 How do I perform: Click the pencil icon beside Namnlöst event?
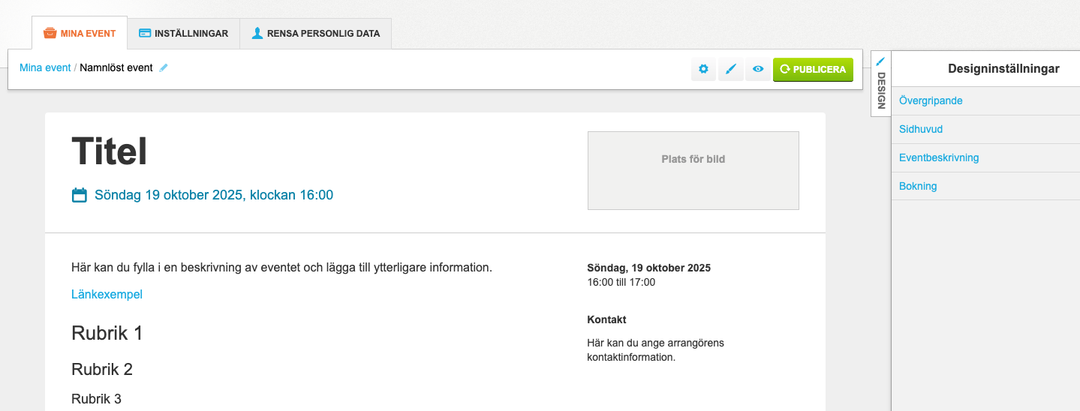click(164, 67)
